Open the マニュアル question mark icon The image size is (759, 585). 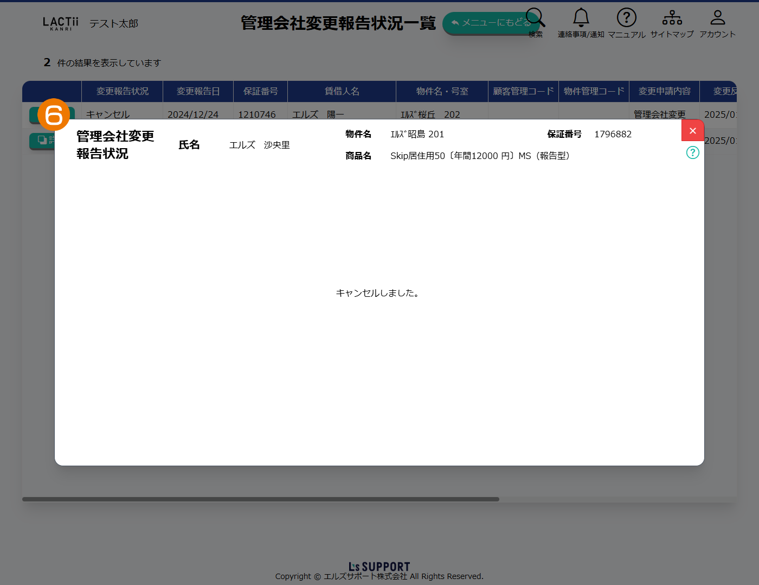tap(626, 18)
